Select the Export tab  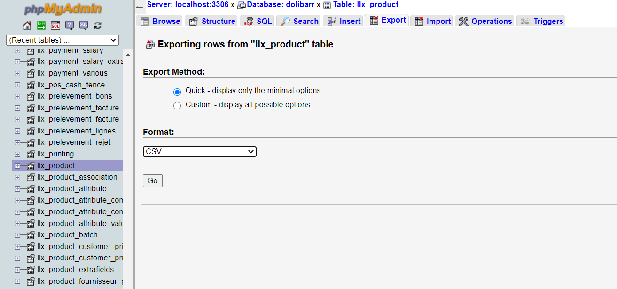(387, 20)
